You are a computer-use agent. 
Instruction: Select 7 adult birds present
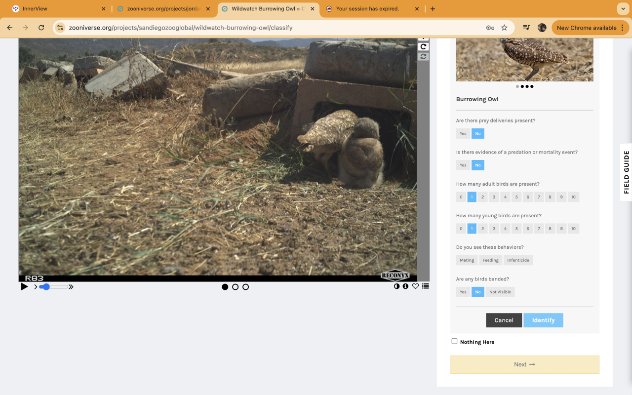point(539,197)
